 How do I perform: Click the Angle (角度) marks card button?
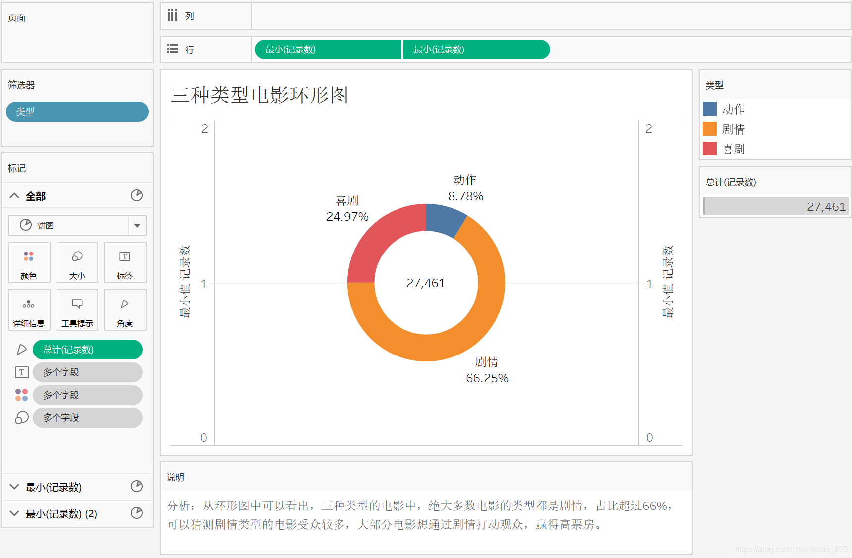(125, 310)
